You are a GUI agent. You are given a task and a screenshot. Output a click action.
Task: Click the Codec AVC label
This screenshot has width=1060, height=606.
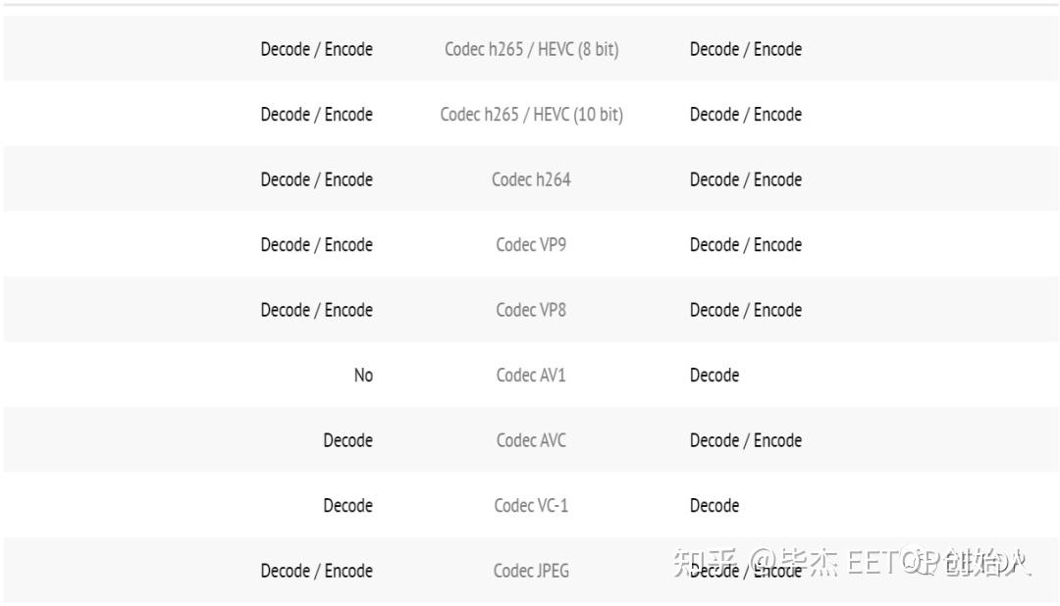point(531,440)
